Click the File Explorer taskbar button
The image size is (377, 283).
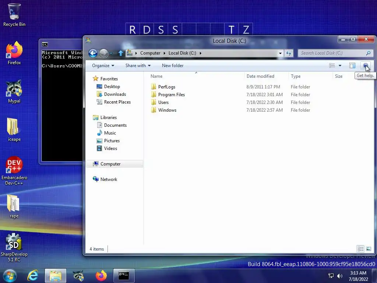[x=56, y=276]
